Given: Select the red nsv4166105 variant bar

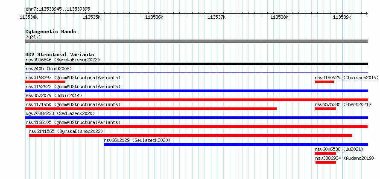Looking at the screenshot, I should tap(196, 127).
